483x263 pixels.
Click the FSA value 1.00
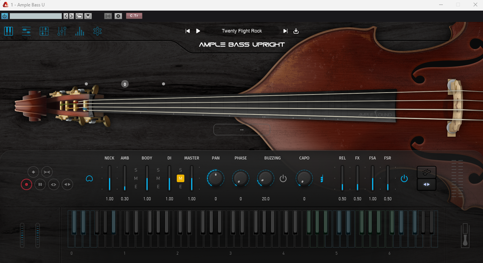[372, 199]
